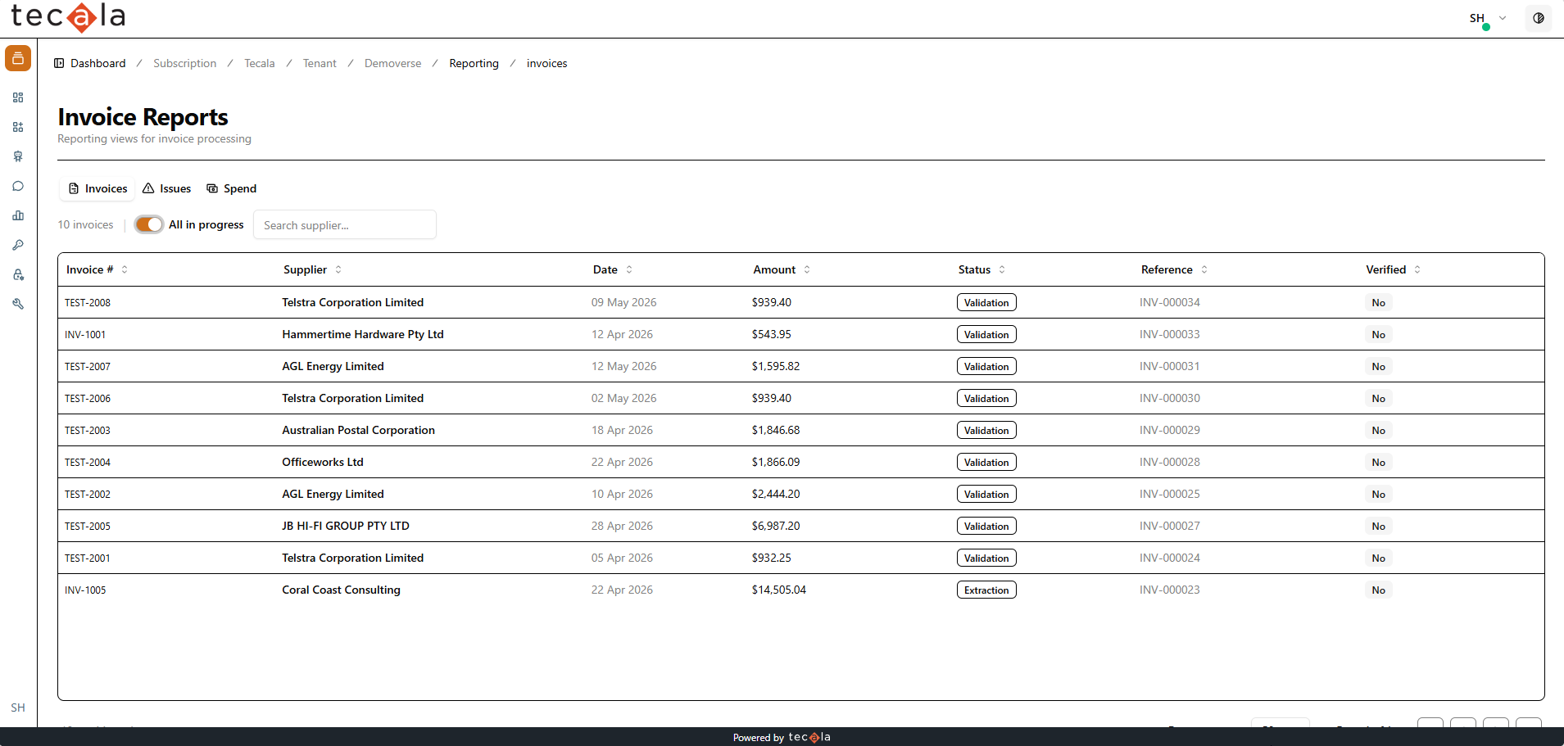Open the lock settings icon in sidebar
Viewport: 1564px width, 746px height.
(x=18, y=274)
